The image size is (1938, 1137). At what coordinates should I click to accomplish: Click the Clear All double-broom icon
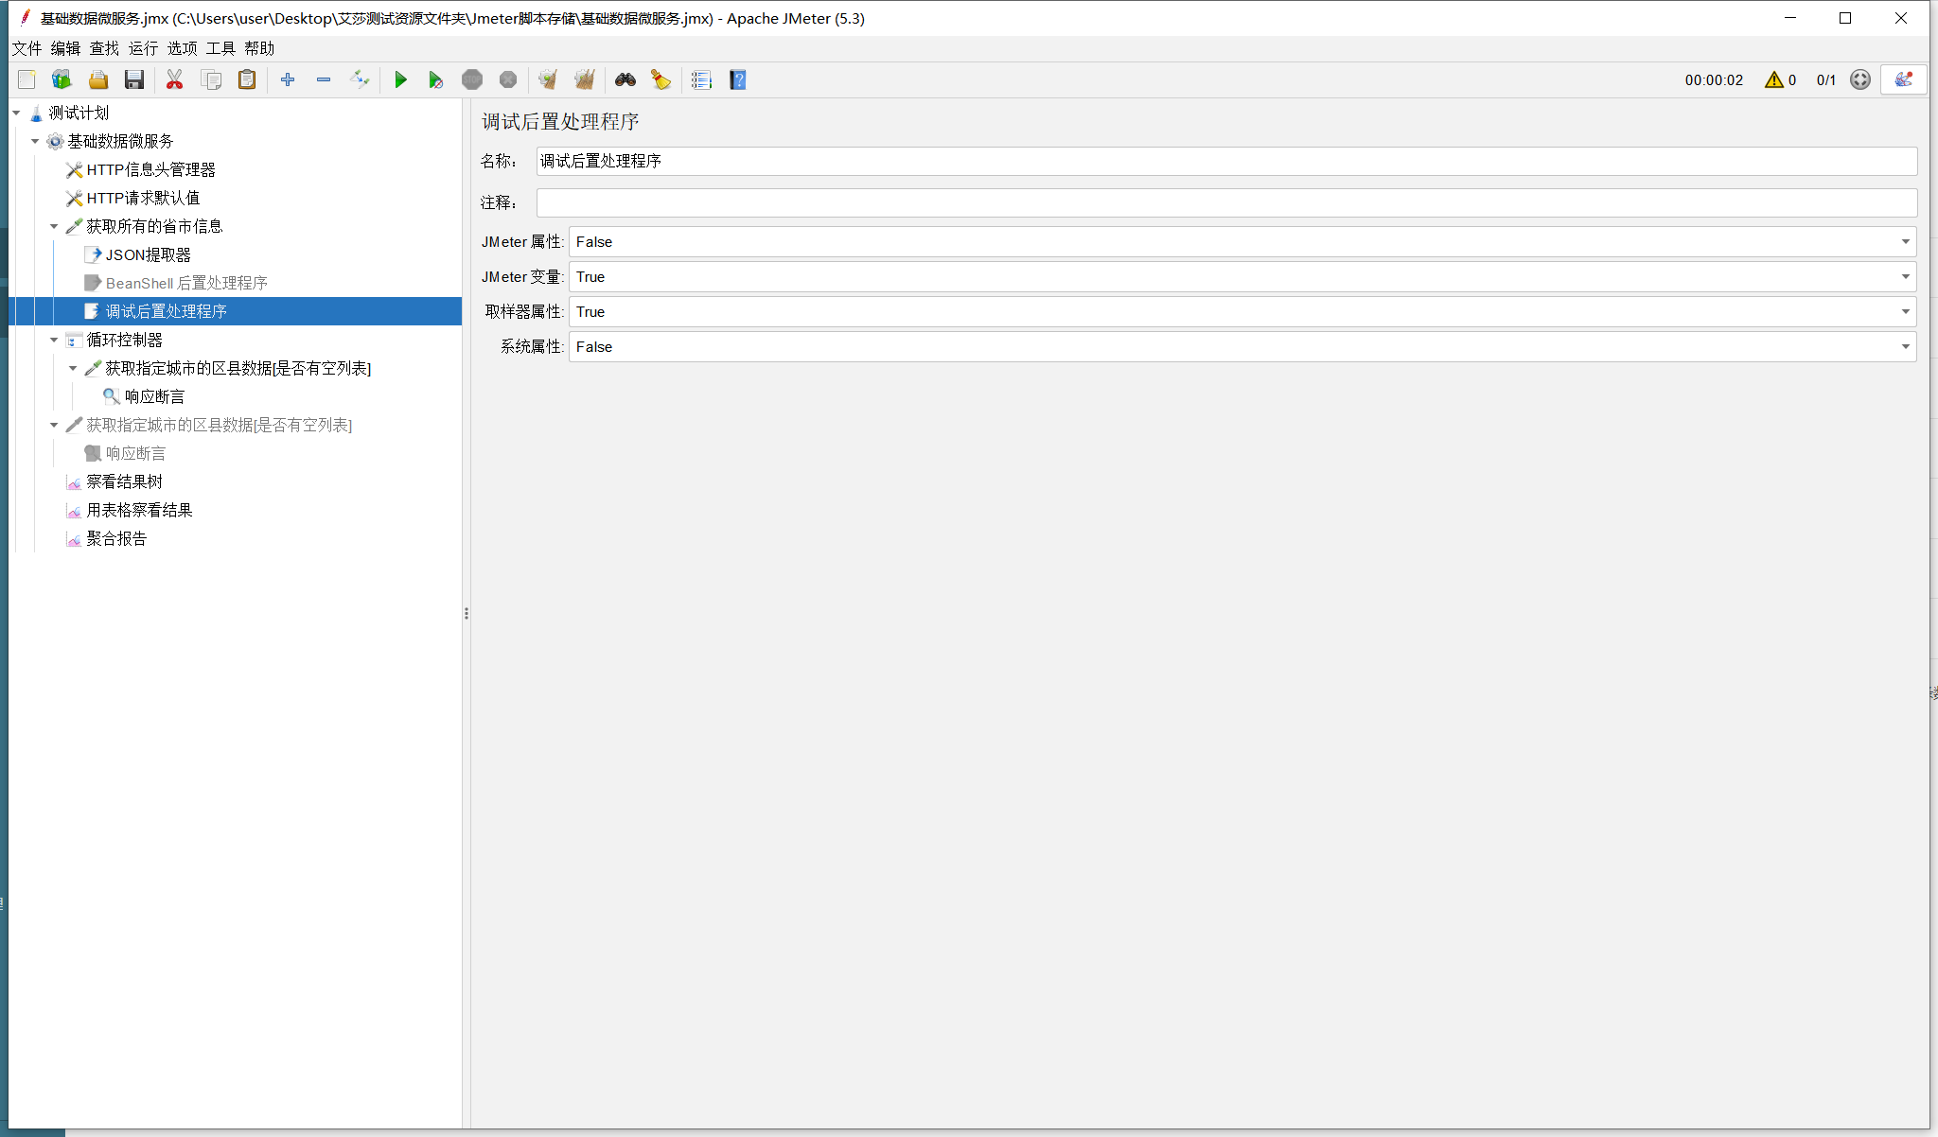pyautogui.click(x=585, y=80)
